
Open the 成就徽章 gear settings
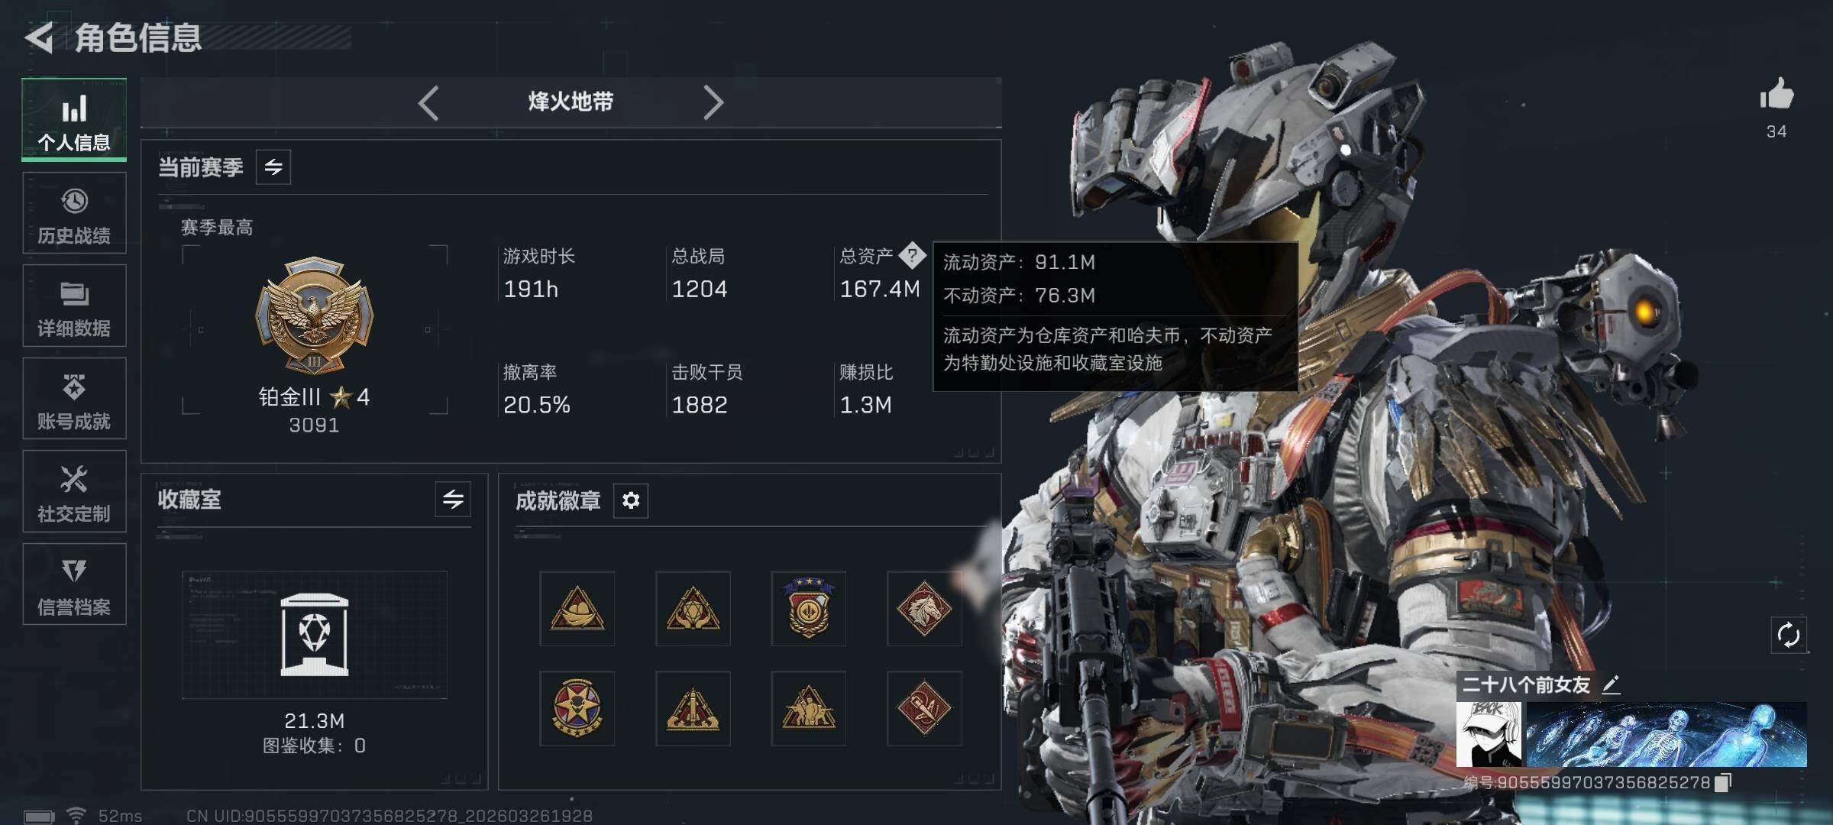click(x=631, y=500)
